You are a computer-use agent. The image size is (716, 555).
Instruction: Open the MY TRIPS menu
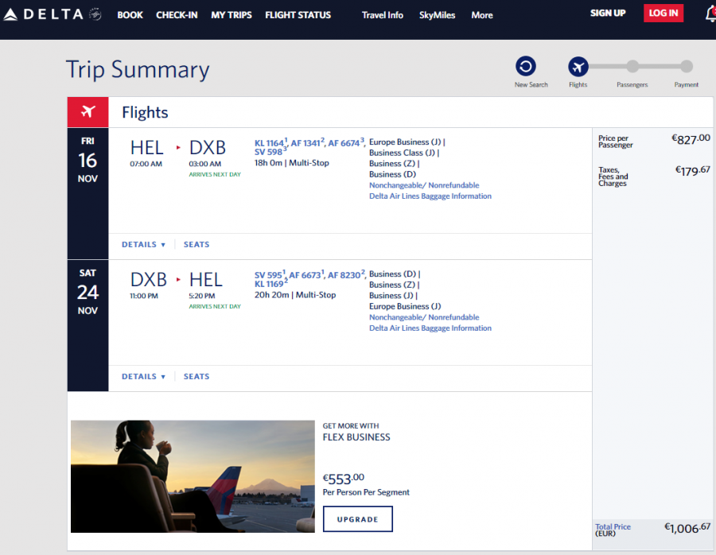pyautogui.click(x=232, y=15)
